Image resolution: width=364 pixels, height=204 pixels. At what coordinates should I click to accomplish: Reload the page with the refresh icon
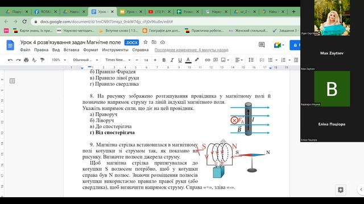click(x=24, y=22)
